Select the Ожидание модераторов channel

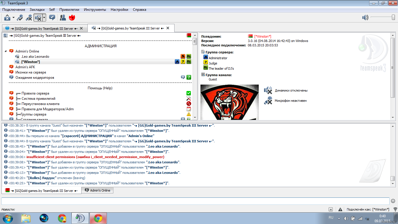pos(35,78)
